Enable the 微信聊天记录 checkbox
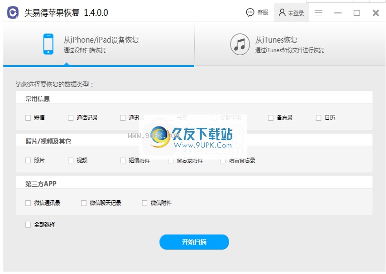386x274 pixels. [84, 203]
